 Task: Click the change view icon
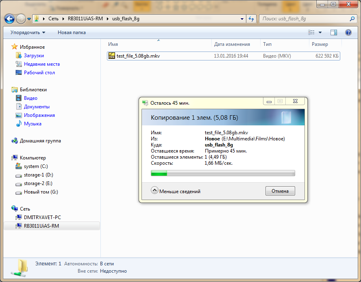[x=312, y=32]
